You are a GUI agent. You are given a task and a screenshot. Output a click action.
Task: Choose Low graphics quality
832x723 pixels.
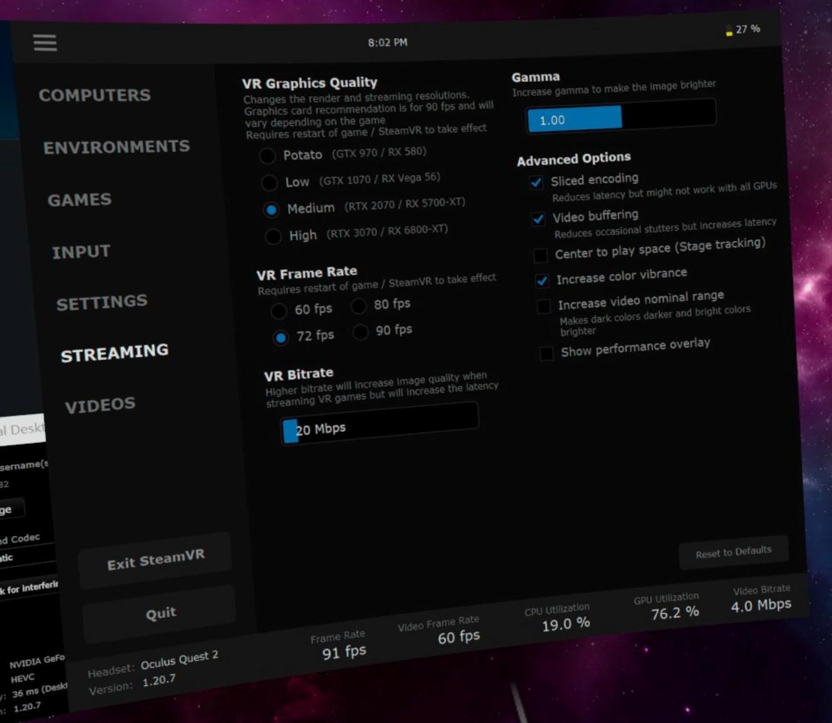[269, 183]
